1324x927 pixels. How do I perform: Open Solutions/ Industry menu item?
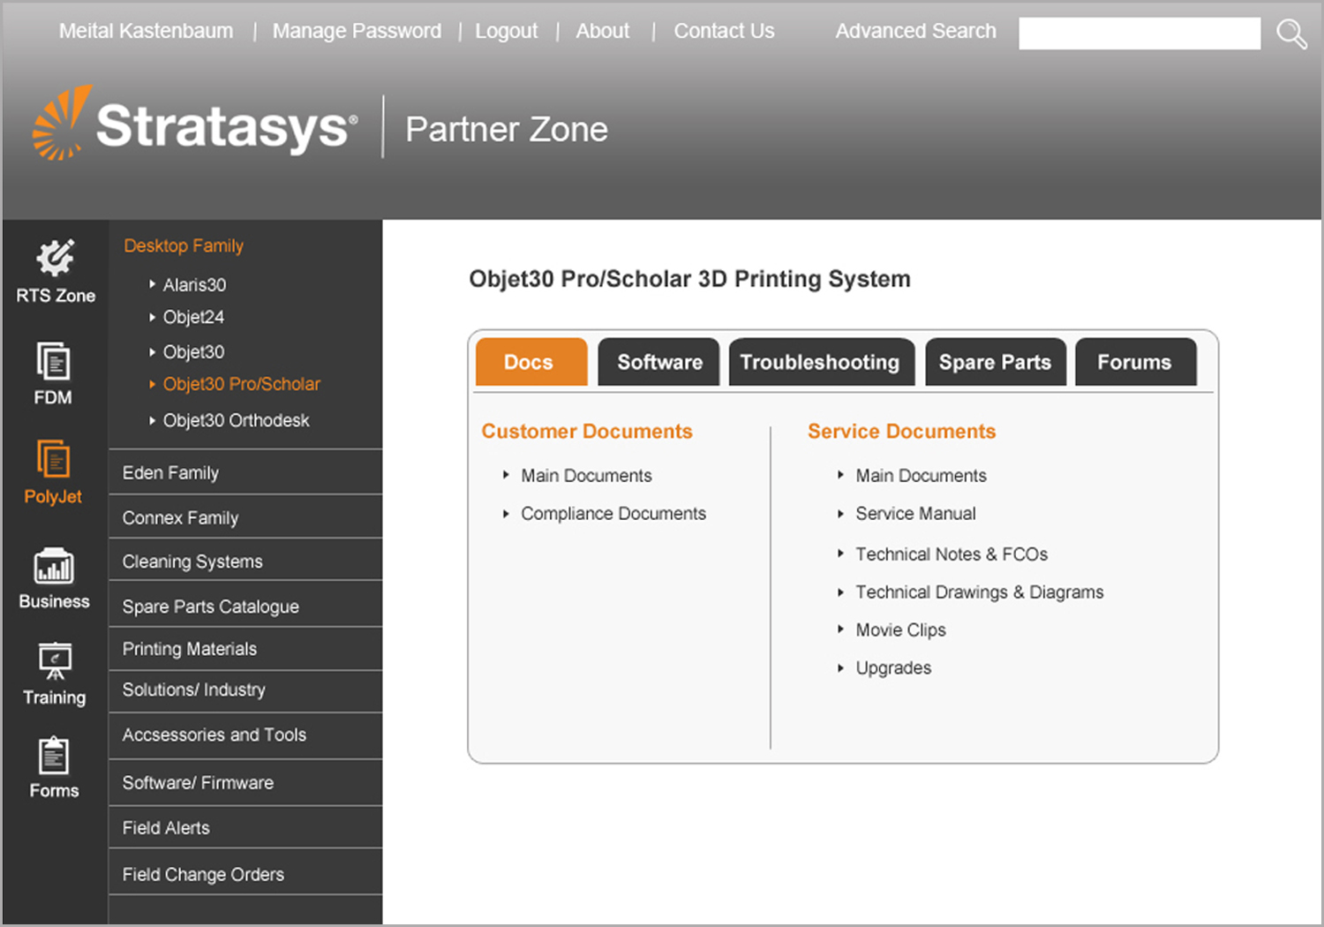click(x=245, y=690)
